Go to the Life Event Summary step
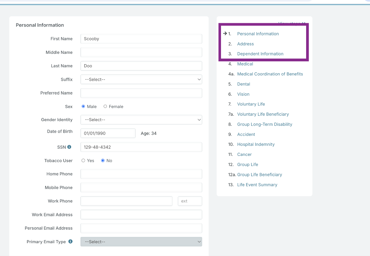This screenshot has width=370, height=256. click(257, 185)
